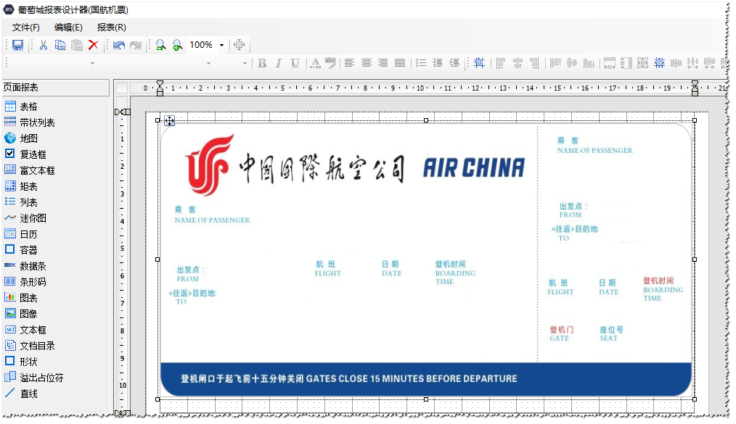Click the Paste clipboard icon
This screenshot has height=424, width=736.
pos(77,45)
